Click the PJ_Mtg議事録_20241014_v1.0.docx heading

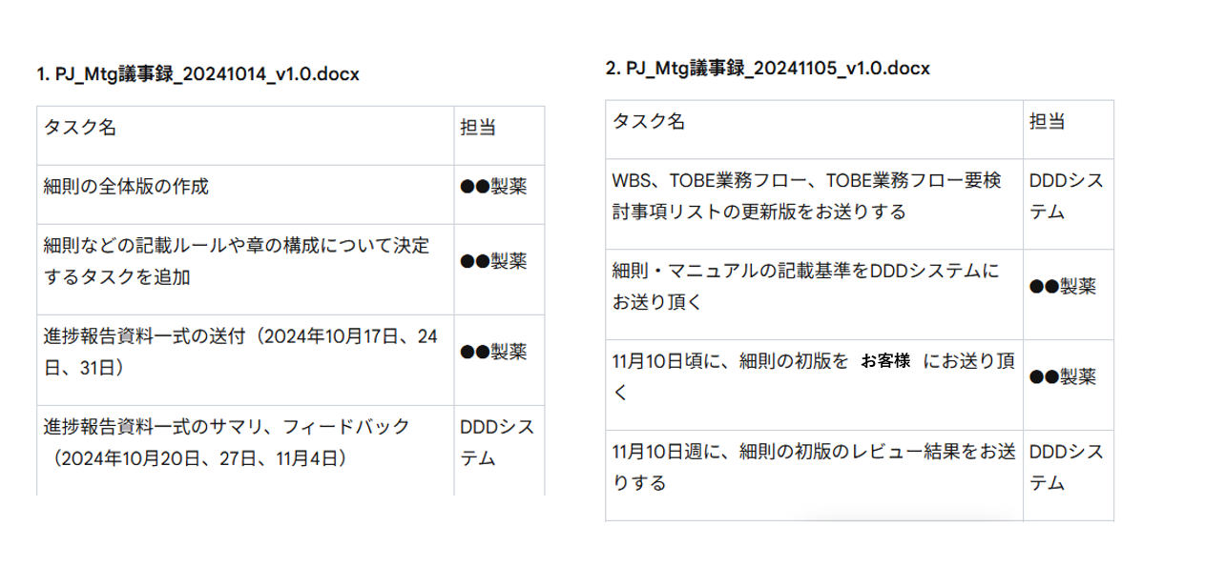pyautogui.click(x=197, y=73)
